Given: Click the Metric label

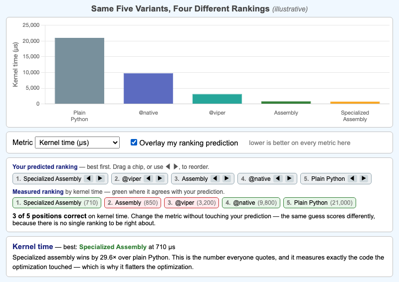Looking at the screenshot, I should point(22,142).
